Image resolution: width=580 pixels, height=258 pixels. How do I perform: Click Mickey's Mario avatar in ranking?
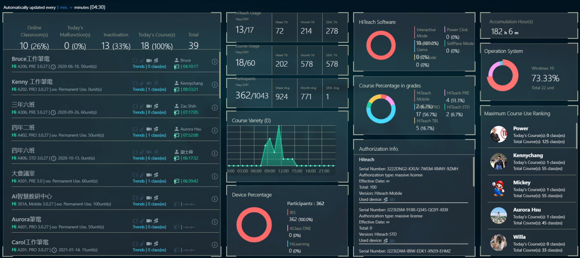[498, 188]
